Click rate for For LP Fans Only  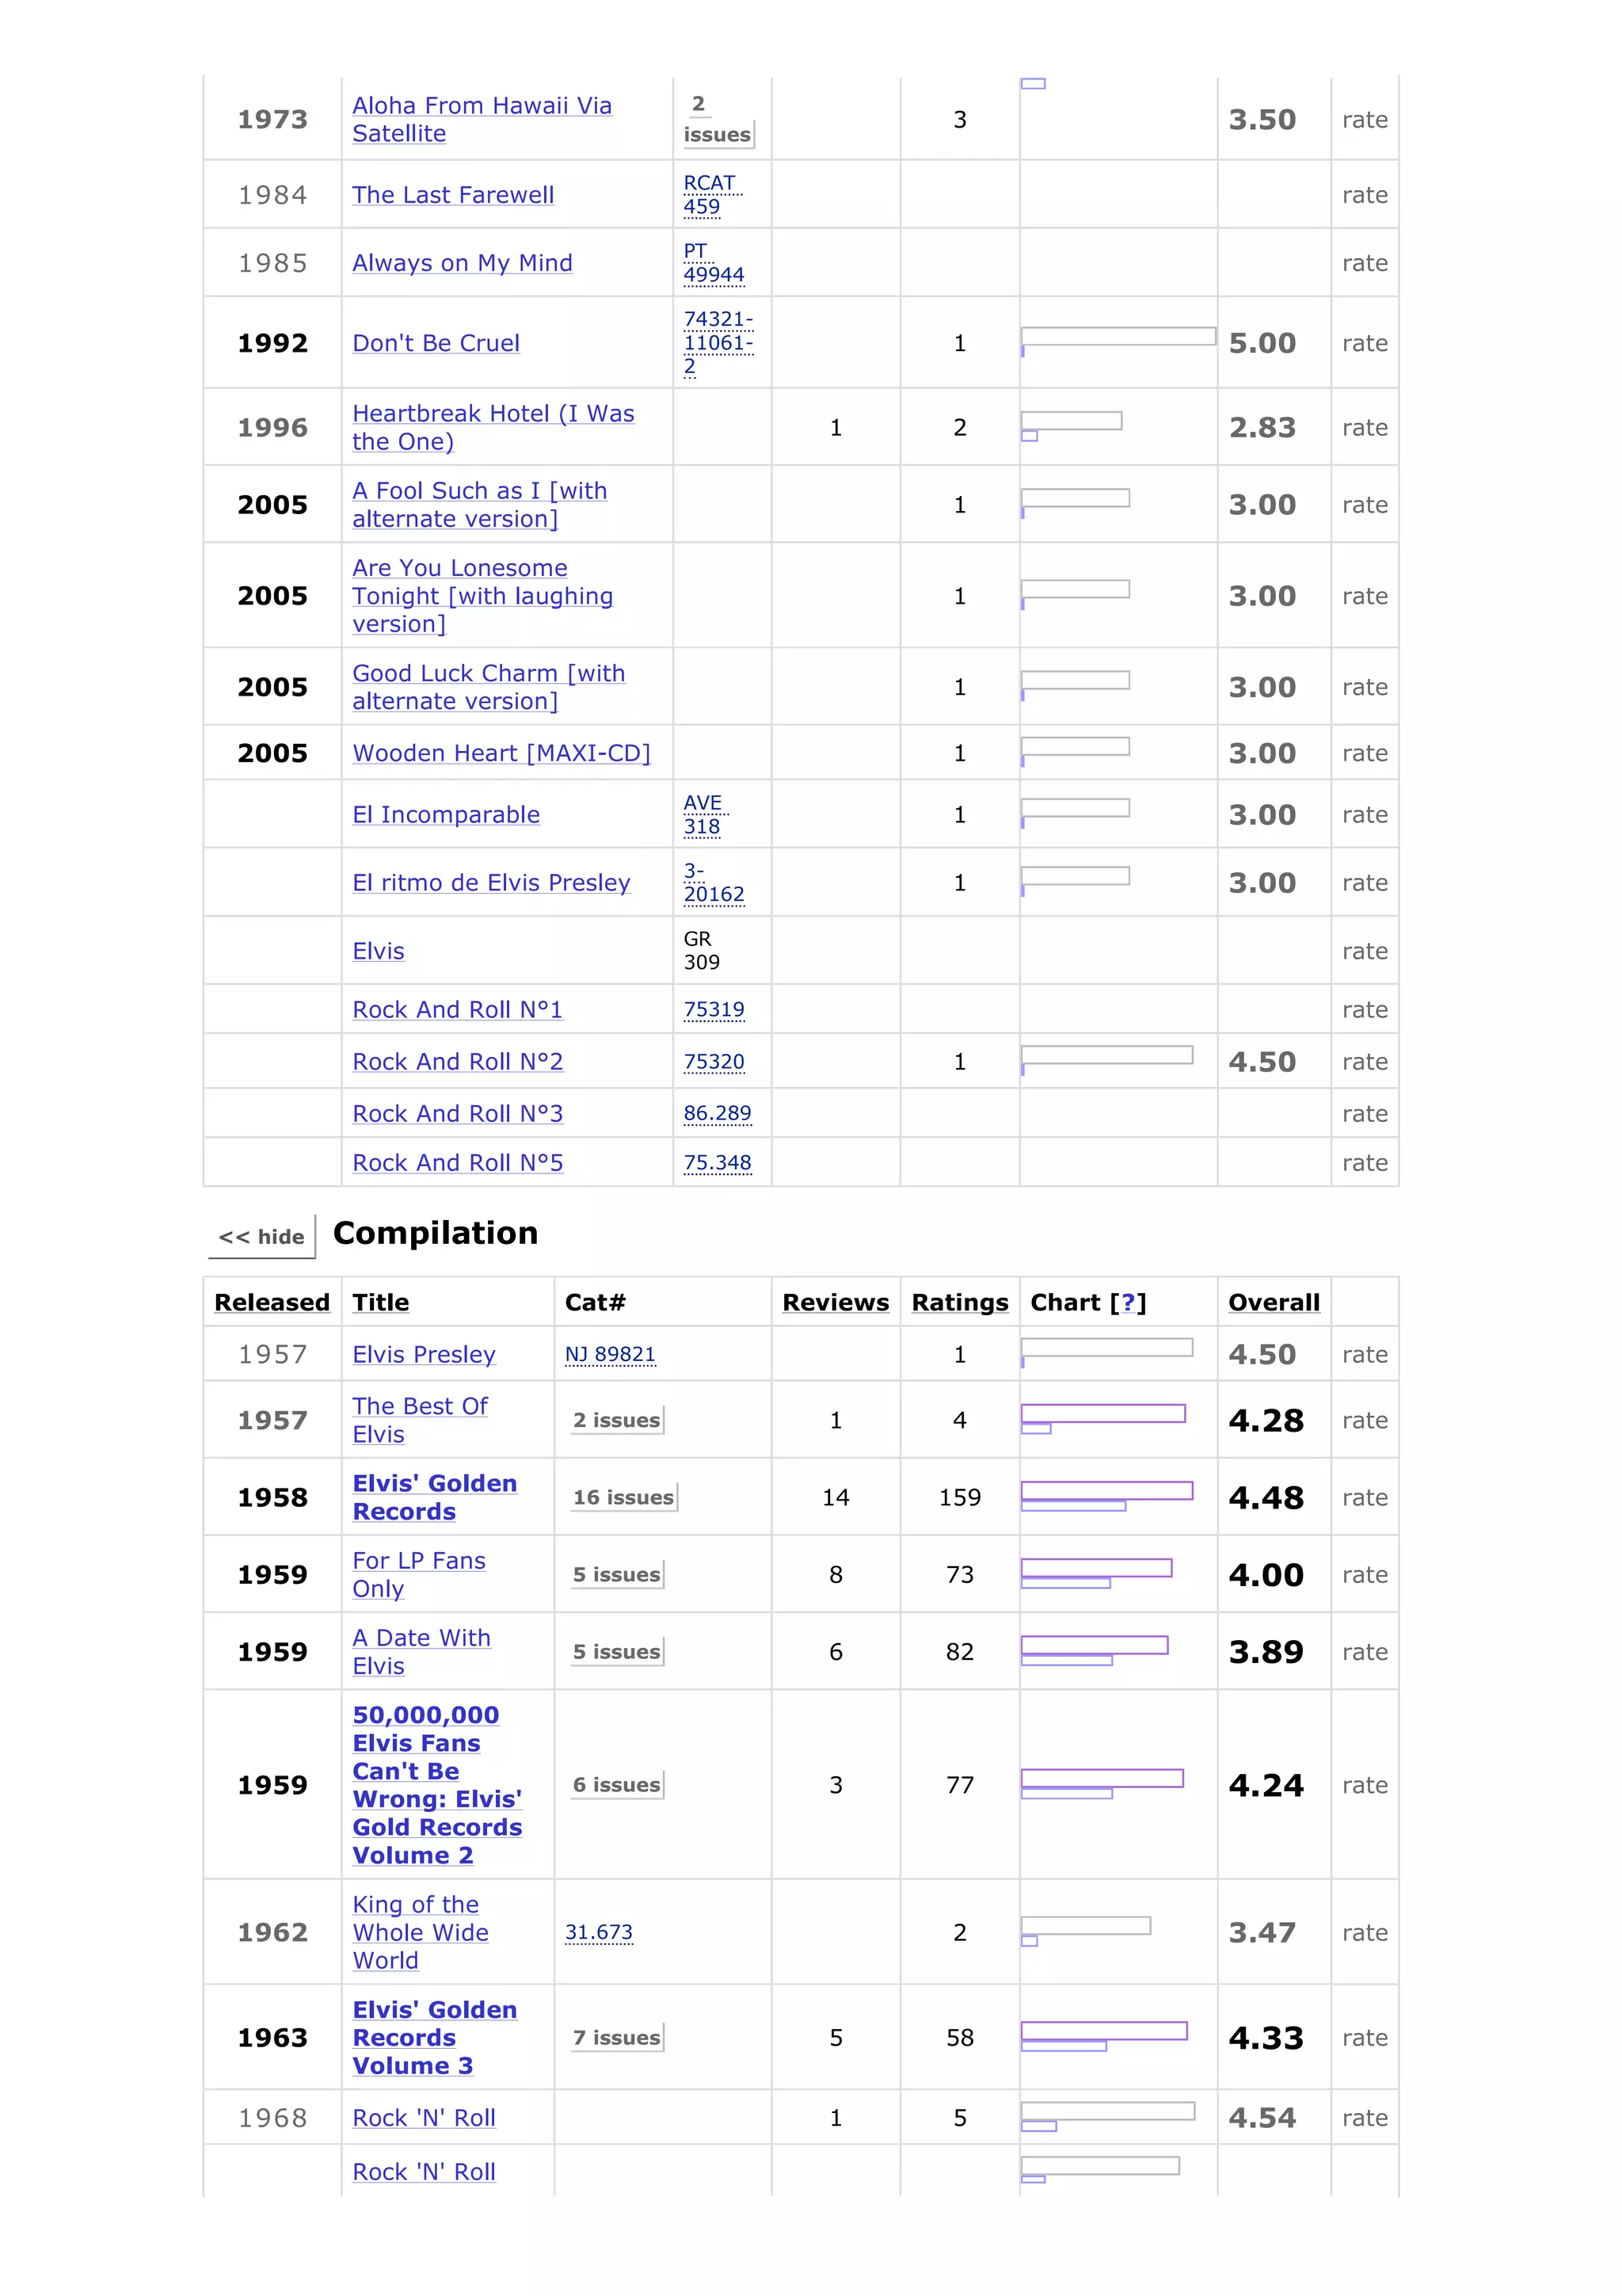[x=1364, y=1574]
